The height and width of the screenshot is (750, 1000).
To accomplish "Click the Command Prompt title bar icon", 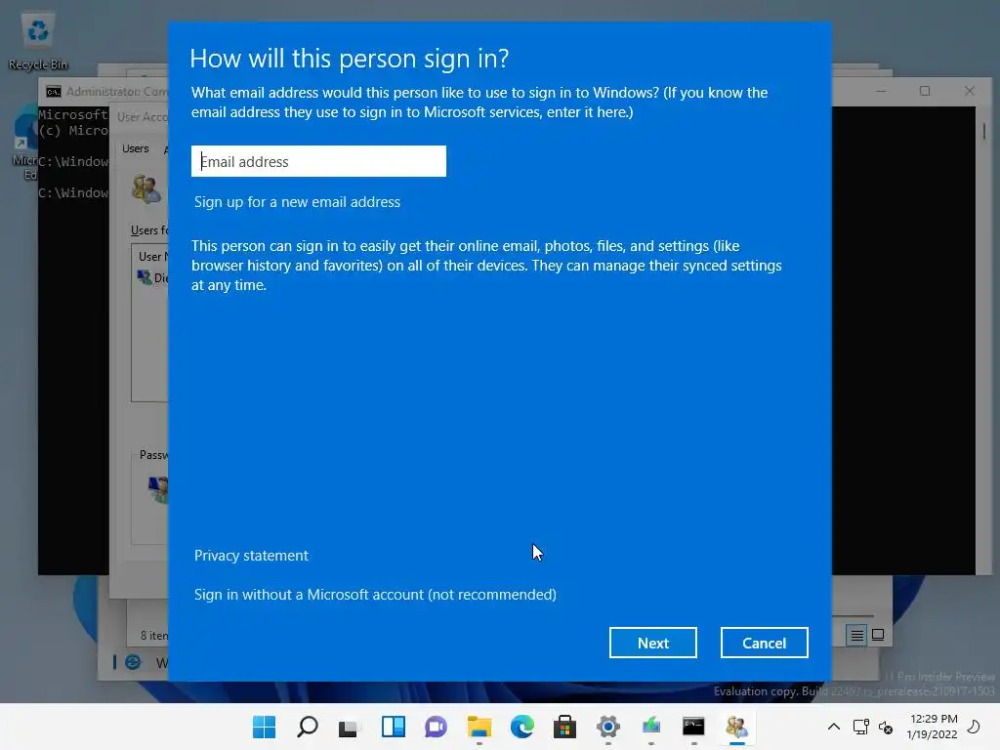I will coord(54,92).
